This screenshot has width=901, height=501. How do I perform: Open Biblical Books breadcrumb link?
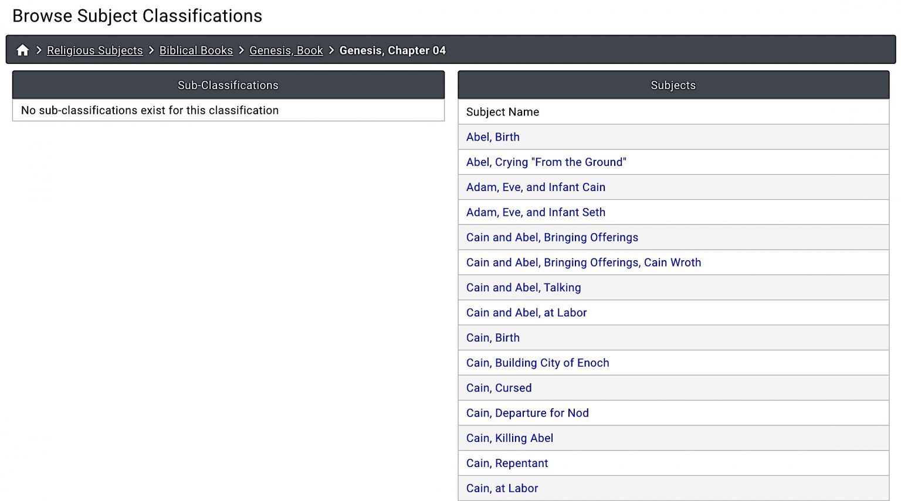pos(196,50)
